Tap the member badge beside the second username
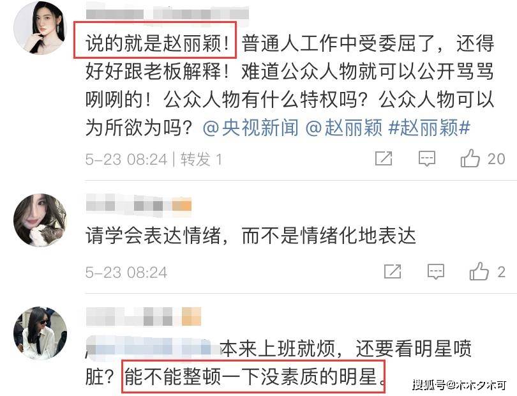Screen dimensions: 517x396 (x=182, y=205)
